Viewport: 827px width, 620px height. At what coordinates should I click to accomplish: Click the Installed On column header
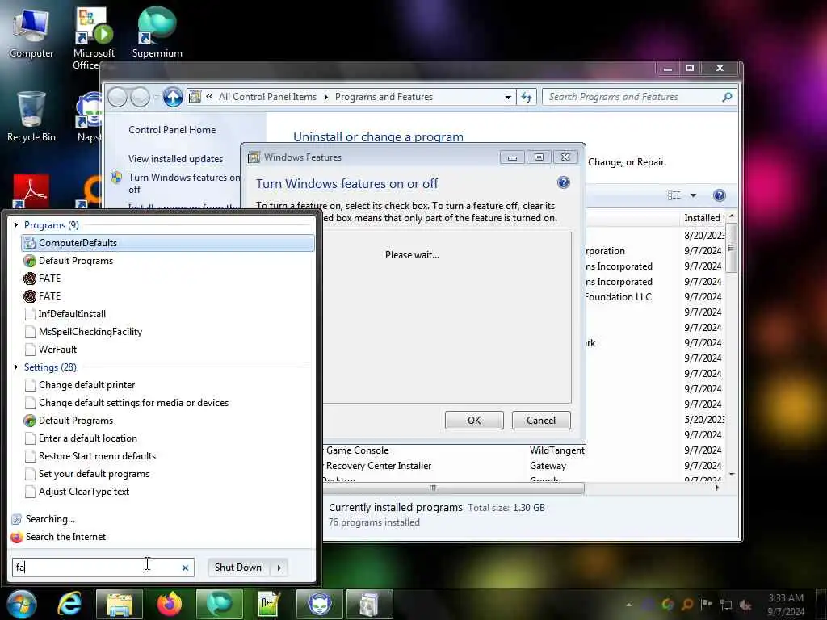click(703, 218)
